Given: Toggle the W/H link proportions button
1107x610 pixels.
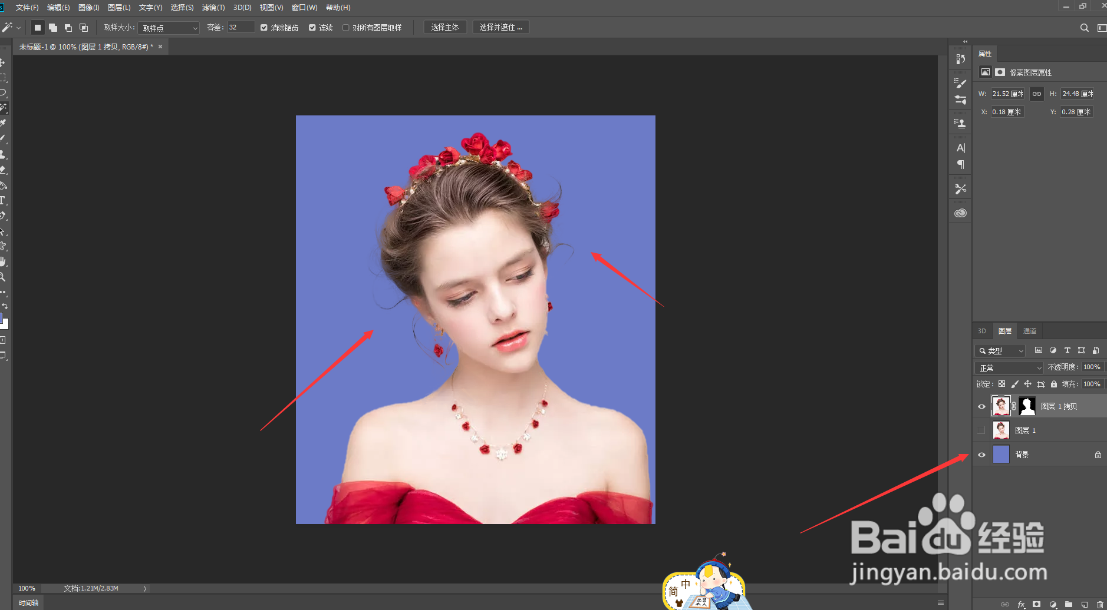Looking at the screenshot, I should tap(1037, 94).
